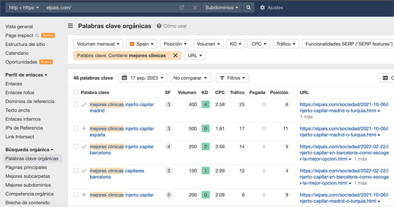
Task: Open Ajustes gear settings
Action: pos(271,8)
